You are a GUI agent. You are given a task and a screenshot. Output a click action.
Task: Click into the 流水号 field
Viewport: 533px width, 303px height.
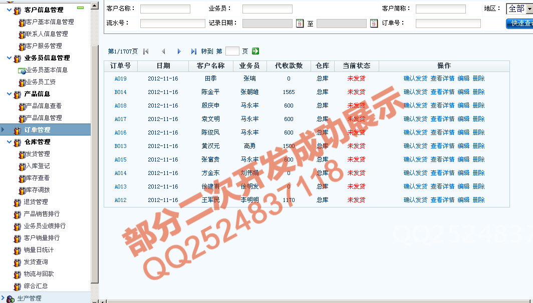(x=173, y=23)
